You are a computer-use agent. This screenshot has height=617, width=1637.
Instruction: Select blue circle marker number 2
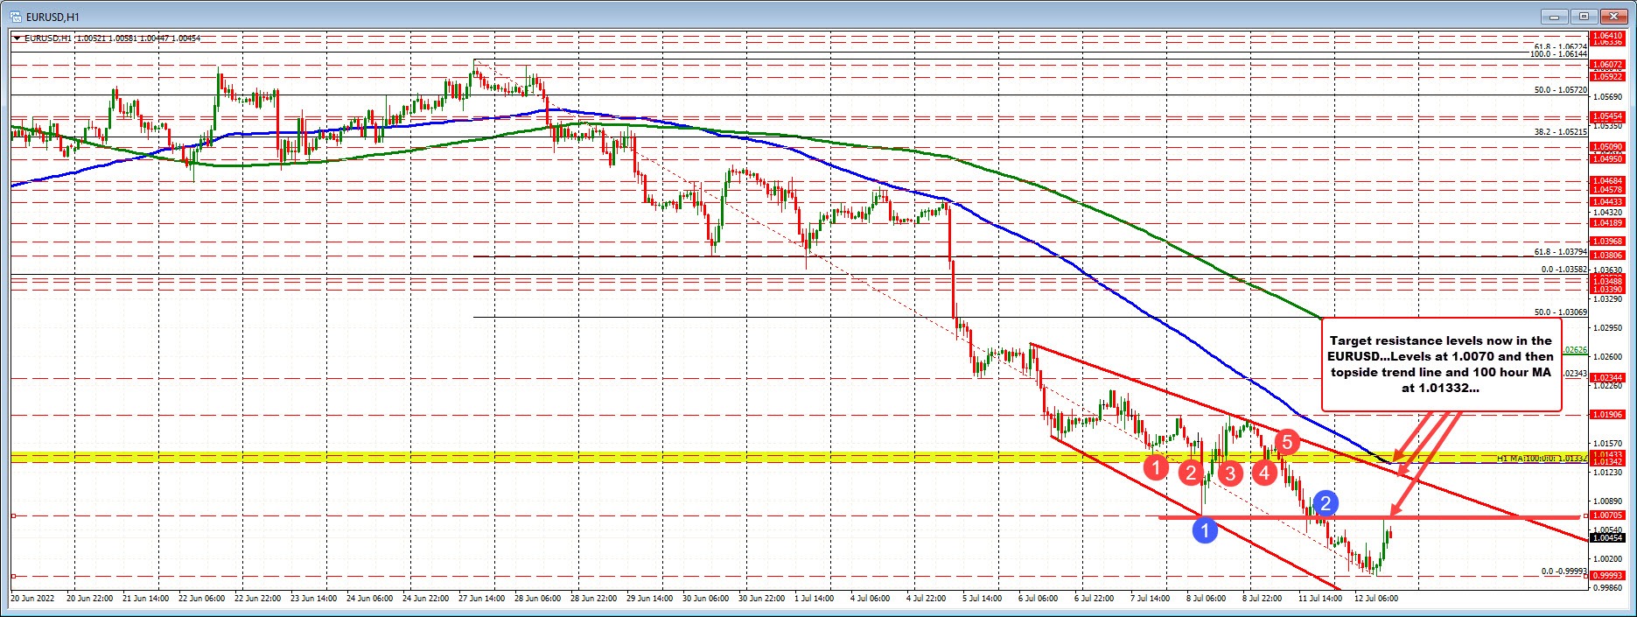(x=1326, y=502)
